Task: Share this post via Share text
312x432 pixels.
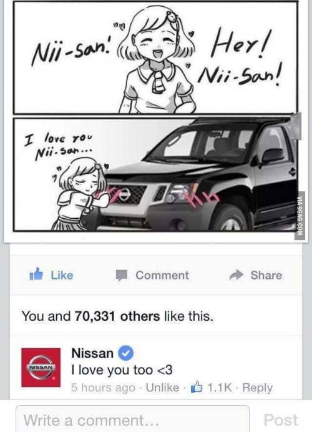Action: click(x=266, y=275)
